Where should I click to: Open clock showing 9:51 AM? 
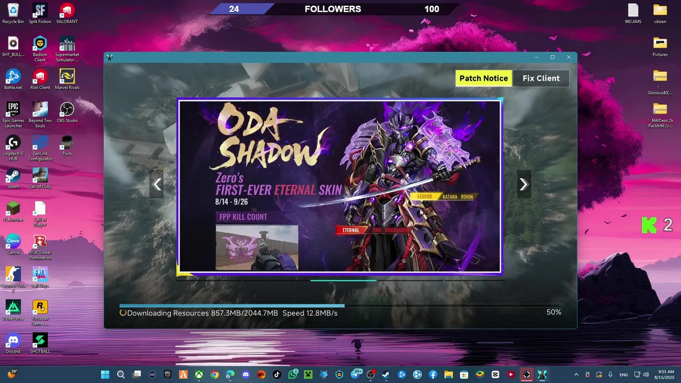point(665,374)
